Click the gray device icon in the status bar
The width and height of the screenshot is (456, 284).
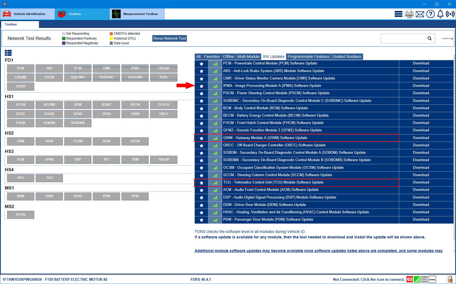click(425, 279)
